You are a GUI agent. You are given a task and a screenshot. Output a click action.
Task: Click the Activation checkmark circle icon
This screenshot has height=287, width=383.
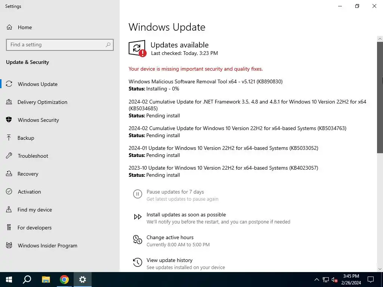click(9, 191)
